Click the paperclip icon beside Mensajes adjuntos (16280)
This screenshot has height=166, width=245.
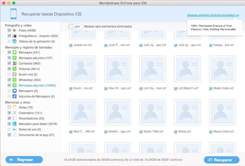tap(14, 85)
